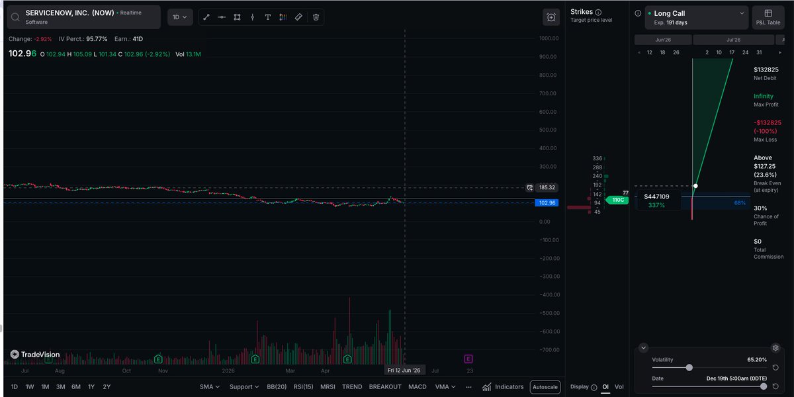Toggle the RSI(15) indicator
Screen dimensions: 794x397
click(304, 386)
